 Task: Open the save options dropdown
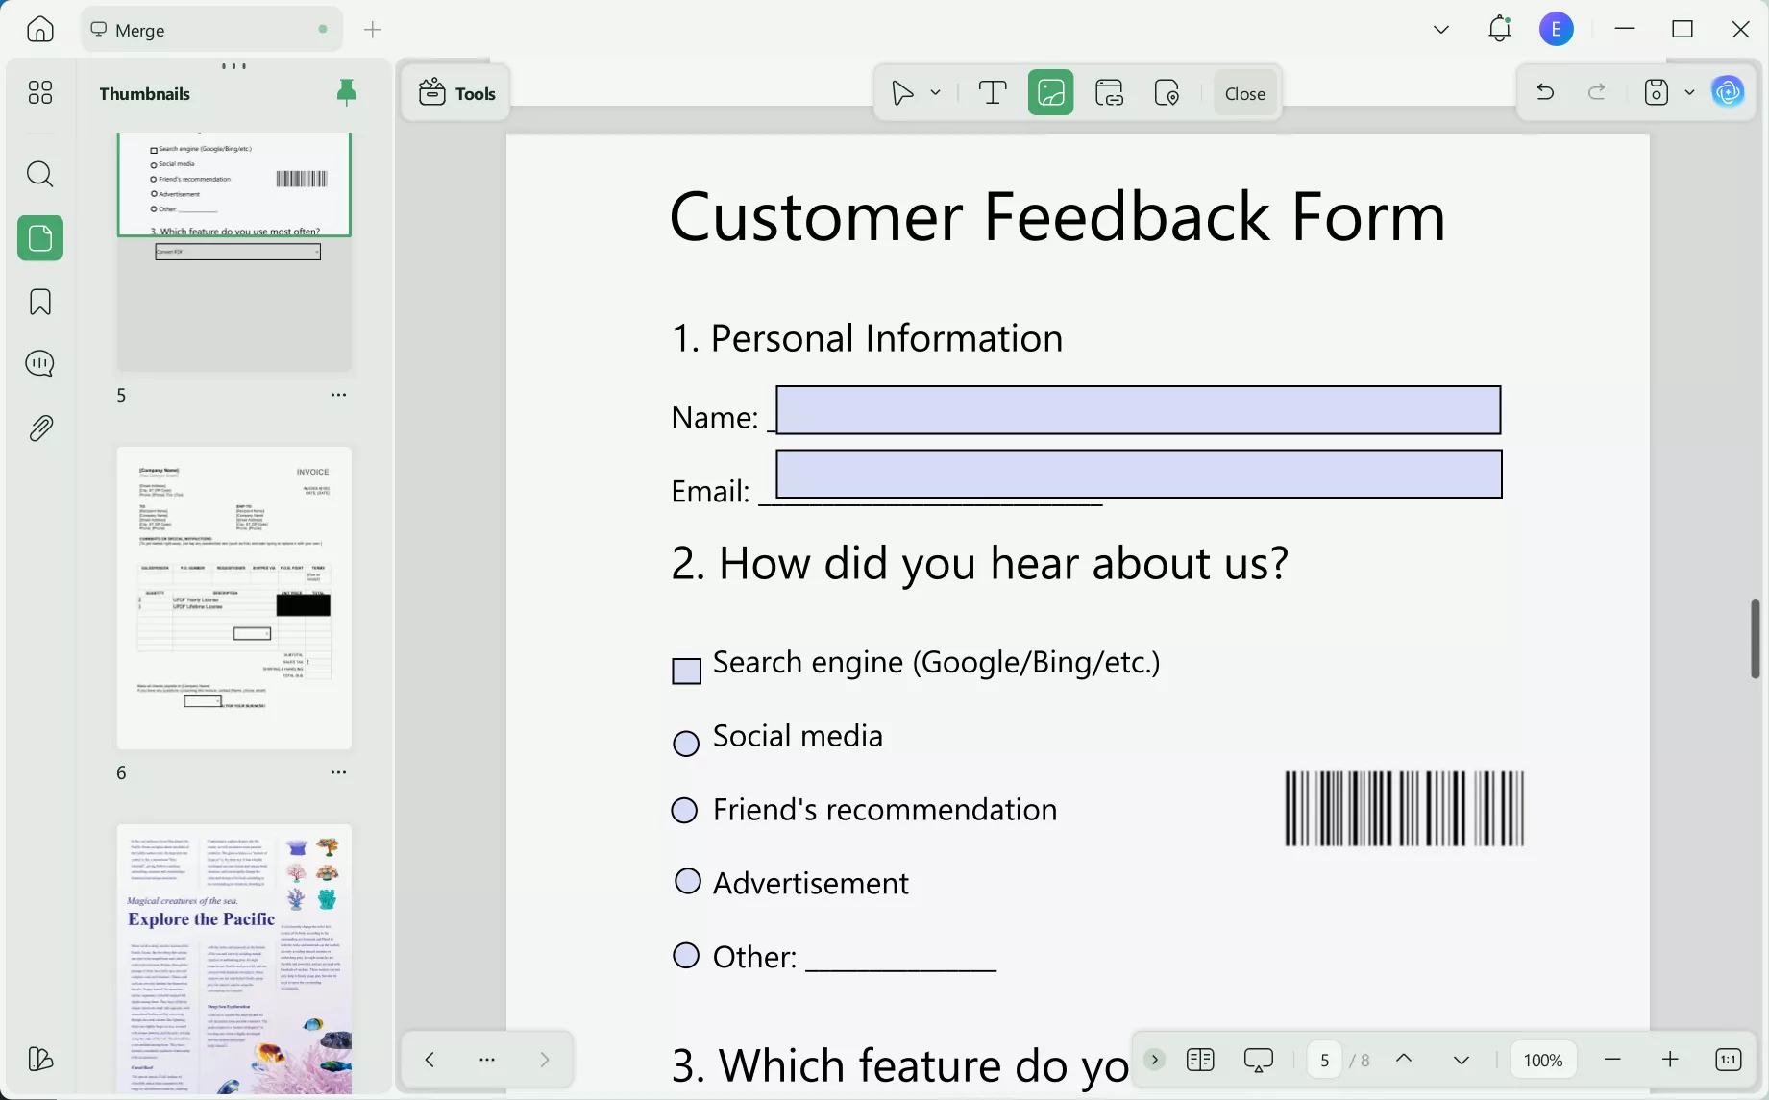pos(1690,92)
